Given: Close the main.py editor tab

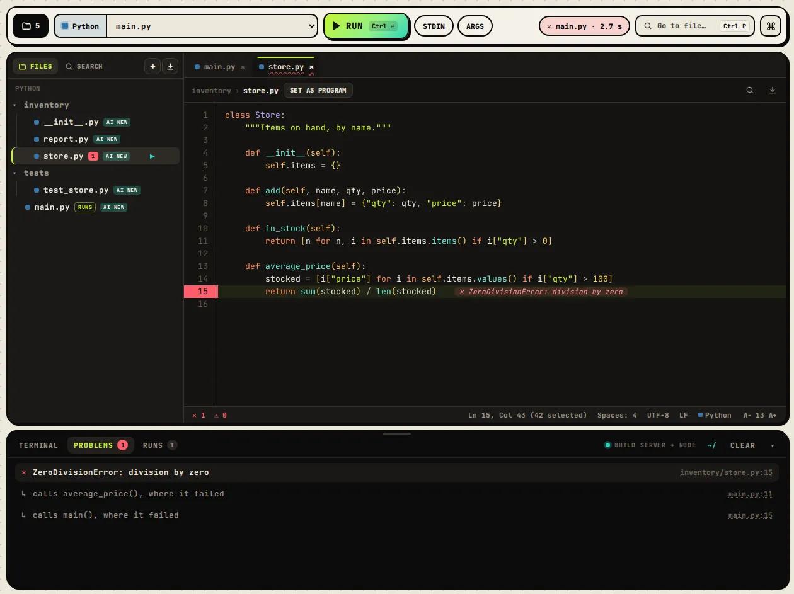Looking at the screenshot, I should click(243, 67).
